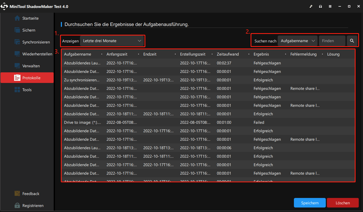Image resolution: width=363 pixels, height=212 pixels.
Task: Click the Speichern button
Action: click(310, 203)
